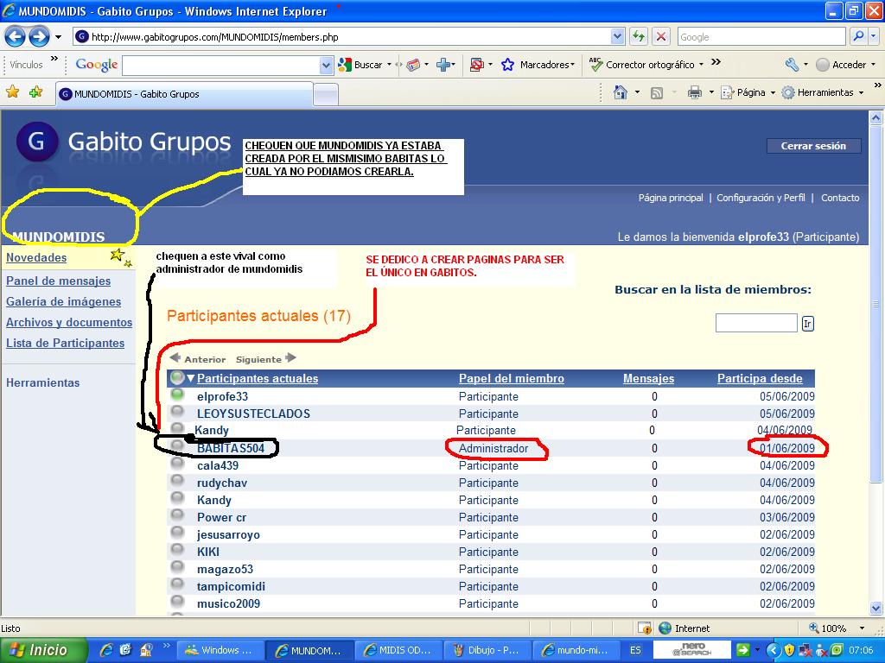Screen dimensions: 885x663
Task: Click the printer icon in command bar
Action: 694,92
